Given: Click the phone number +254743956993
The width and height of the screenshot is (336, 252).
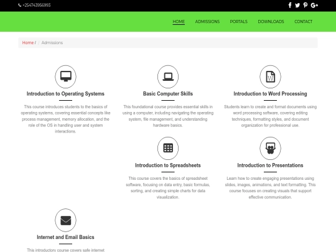Looking at the screenshot, I should 37,5.
